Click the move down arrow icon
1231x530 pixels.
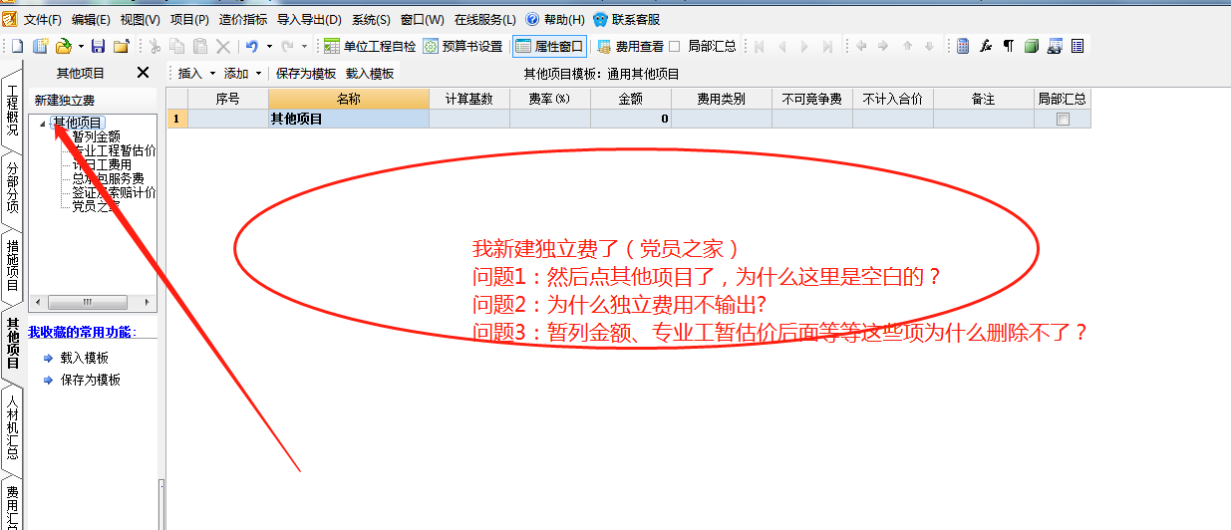click(x=929, y=46)
